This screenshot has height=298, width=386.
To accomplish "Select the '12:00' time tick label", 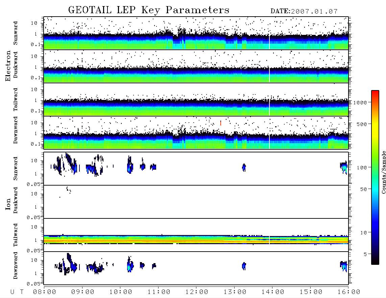I will point(197,292).
